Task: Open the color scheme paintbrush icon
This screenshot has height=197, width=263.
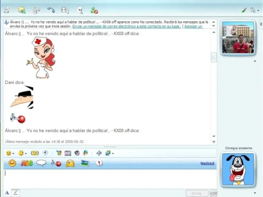Action: click(x=244, y=10)
